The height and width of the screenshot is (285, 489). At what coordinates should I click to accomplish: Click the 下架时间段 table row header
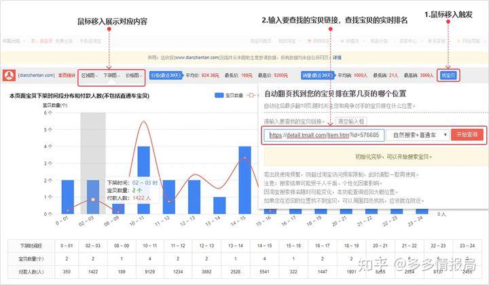[x=31, y=246]
